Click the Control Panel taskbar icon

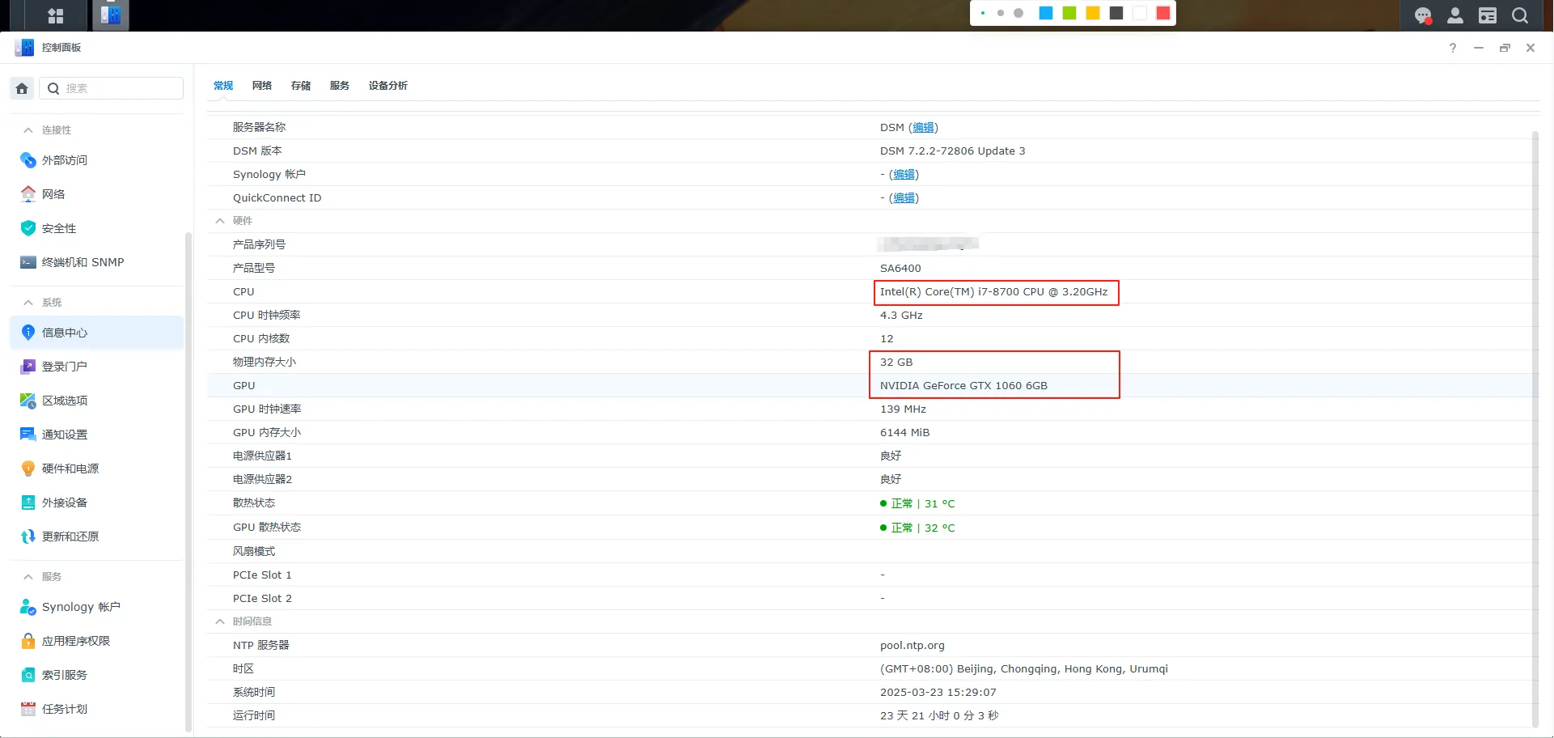point(111,15)
